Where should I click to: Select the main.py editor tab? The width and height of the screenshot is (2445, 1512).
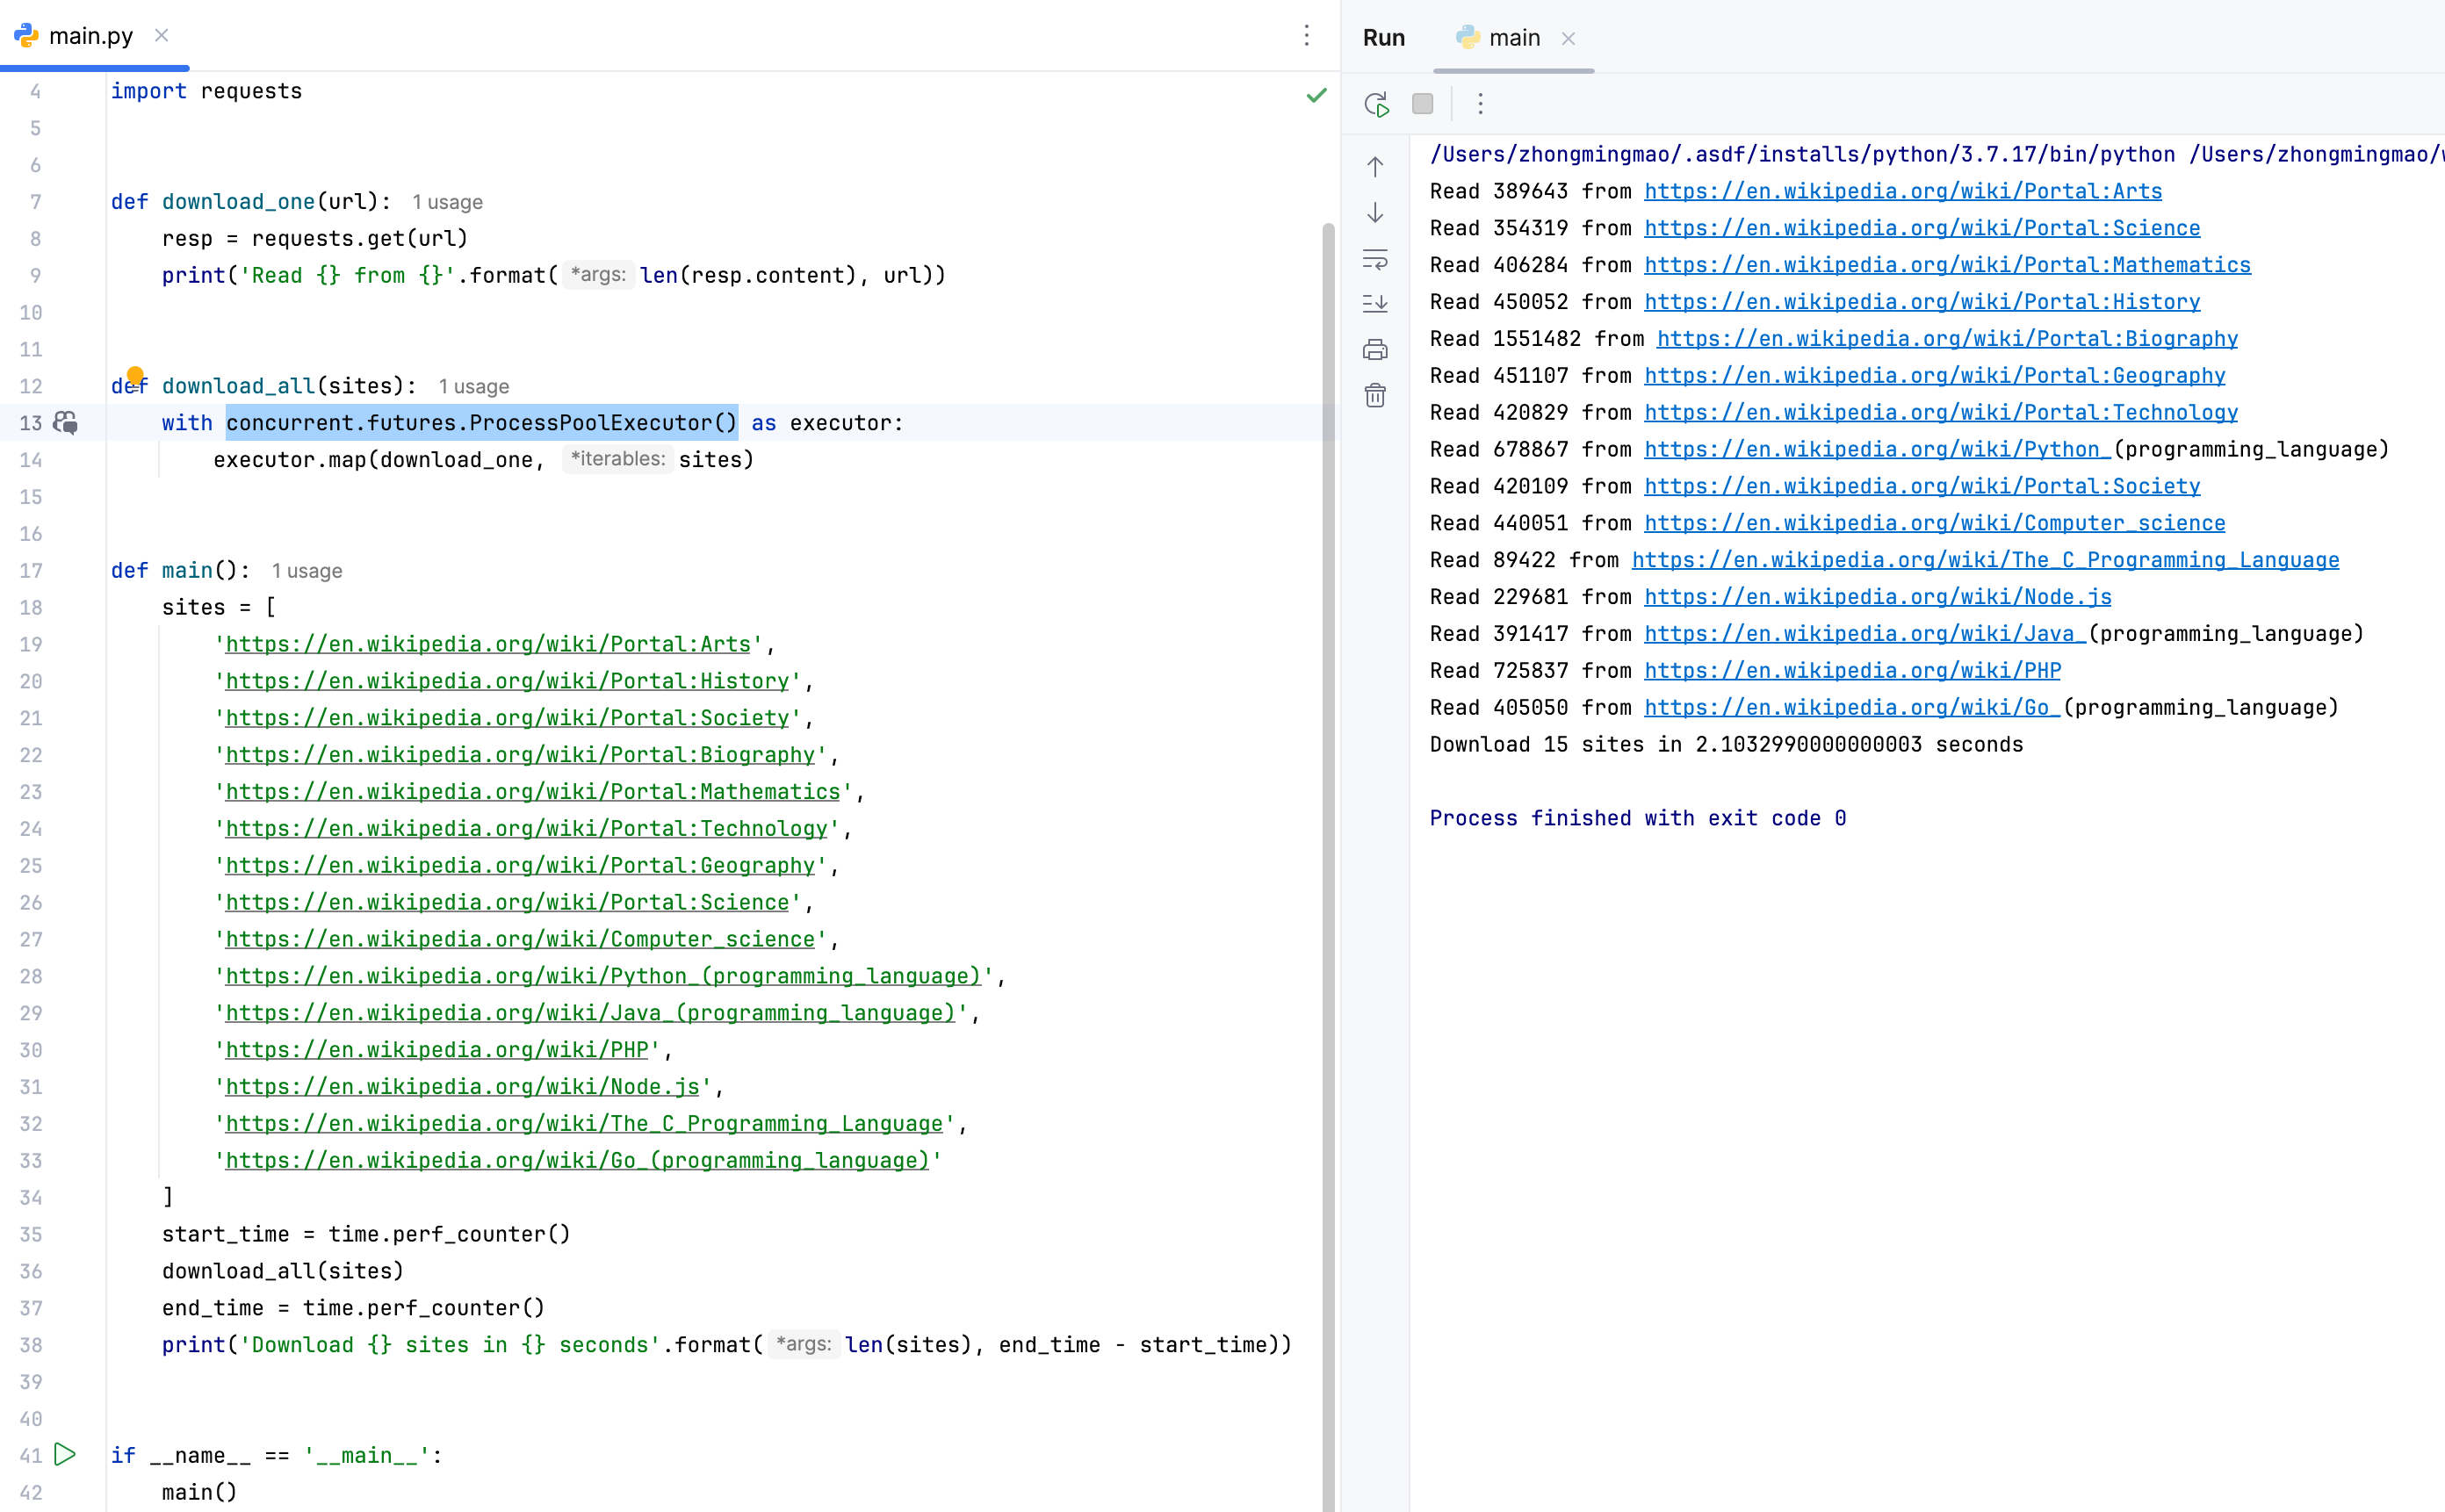[90, 36]
